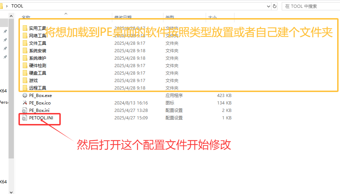Click the PE_Box.exe application icon
The width and height of the screenshot is (340, 194).
[x=25, y=95]
